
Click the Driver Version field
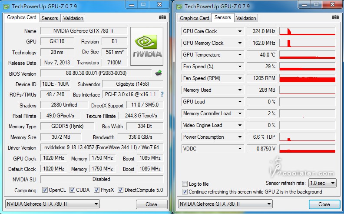102,147
